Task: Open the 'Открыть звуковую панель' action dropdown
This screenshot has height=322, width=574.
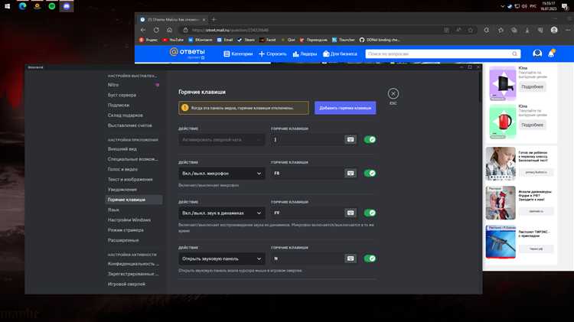Action: pyautogui.click(x=222, y=259)
